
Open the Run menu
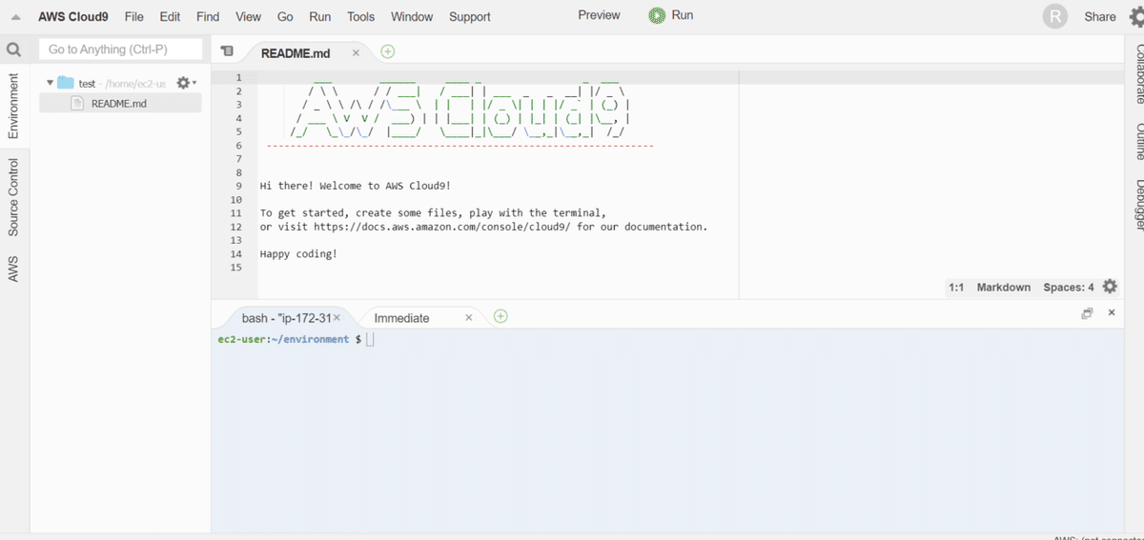(x=320, y=16)
